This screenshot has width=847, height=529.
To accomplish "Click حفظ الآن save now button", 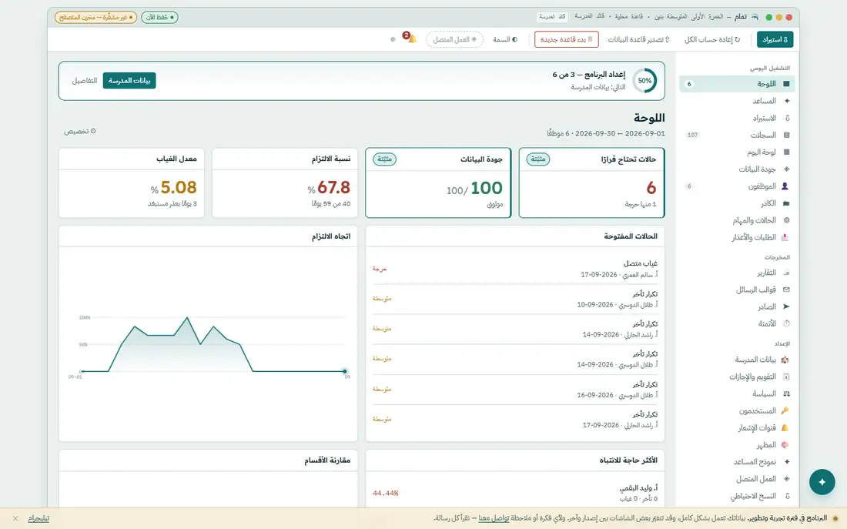I will click(160, 17).
